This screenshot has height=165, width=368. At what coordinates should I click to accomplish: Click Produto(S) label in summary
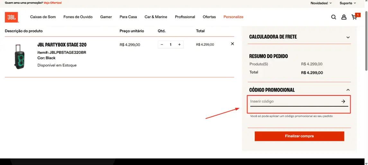coord(259,64)
